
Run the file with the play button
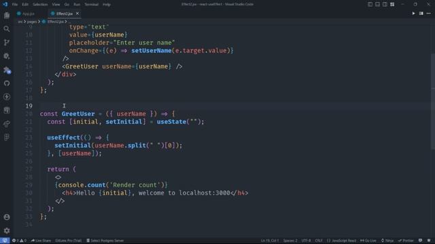[x=413, y=14]
